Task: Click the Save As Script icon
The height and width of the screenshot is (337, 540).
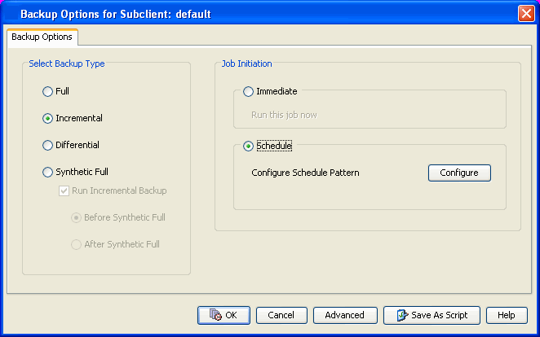Action: [x=402, y=315]
